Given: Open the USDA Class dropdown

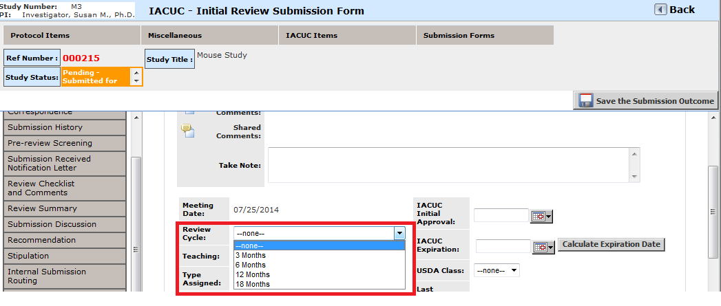Looking at the screenshot, I should tap(497, 271).
